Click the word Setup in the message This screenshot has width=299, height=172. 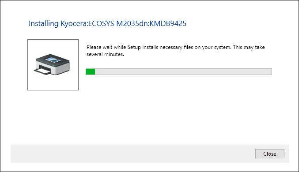134,47
